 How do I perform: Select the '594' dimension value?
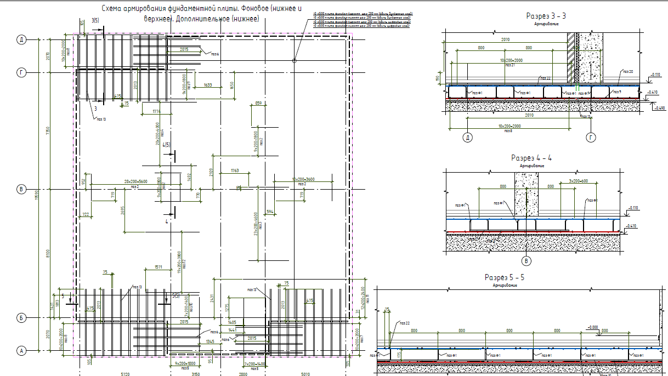point(269,210)
